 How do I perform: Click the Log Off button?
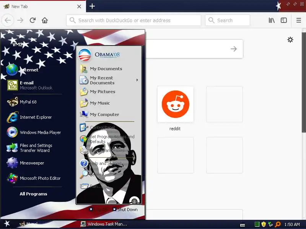(99, 210)
